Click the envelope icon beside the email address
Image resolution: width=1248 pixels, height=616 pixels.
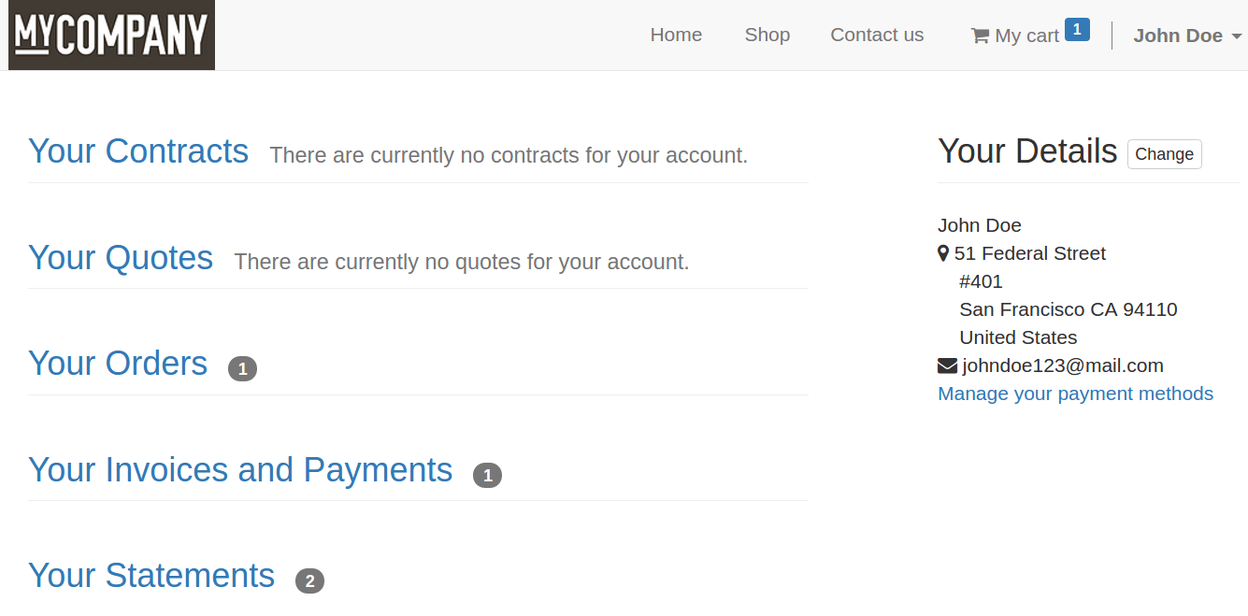point(946,365)
